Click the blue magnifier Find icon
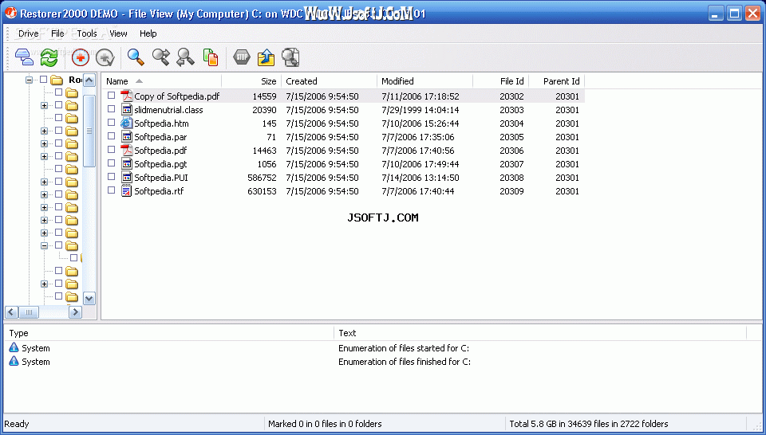Image resolution: width=766 pixels, height=435 pixels. point(136,57)
